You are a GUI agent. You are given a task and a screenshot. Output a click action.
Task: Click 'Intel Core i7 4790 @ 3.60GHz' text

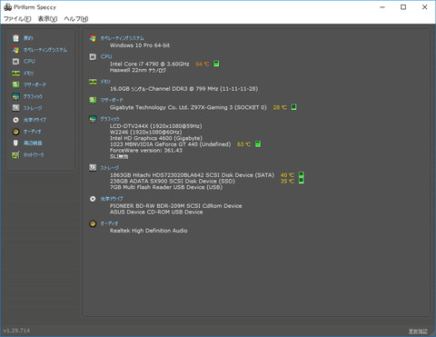pyautogui.click(x=150, y=64)
